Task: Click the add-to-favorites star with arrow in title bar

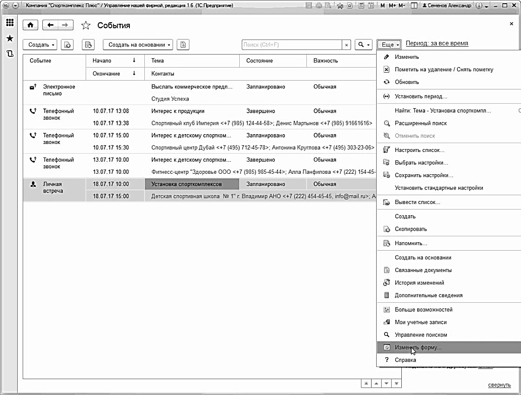Action: tap(340, 5)
